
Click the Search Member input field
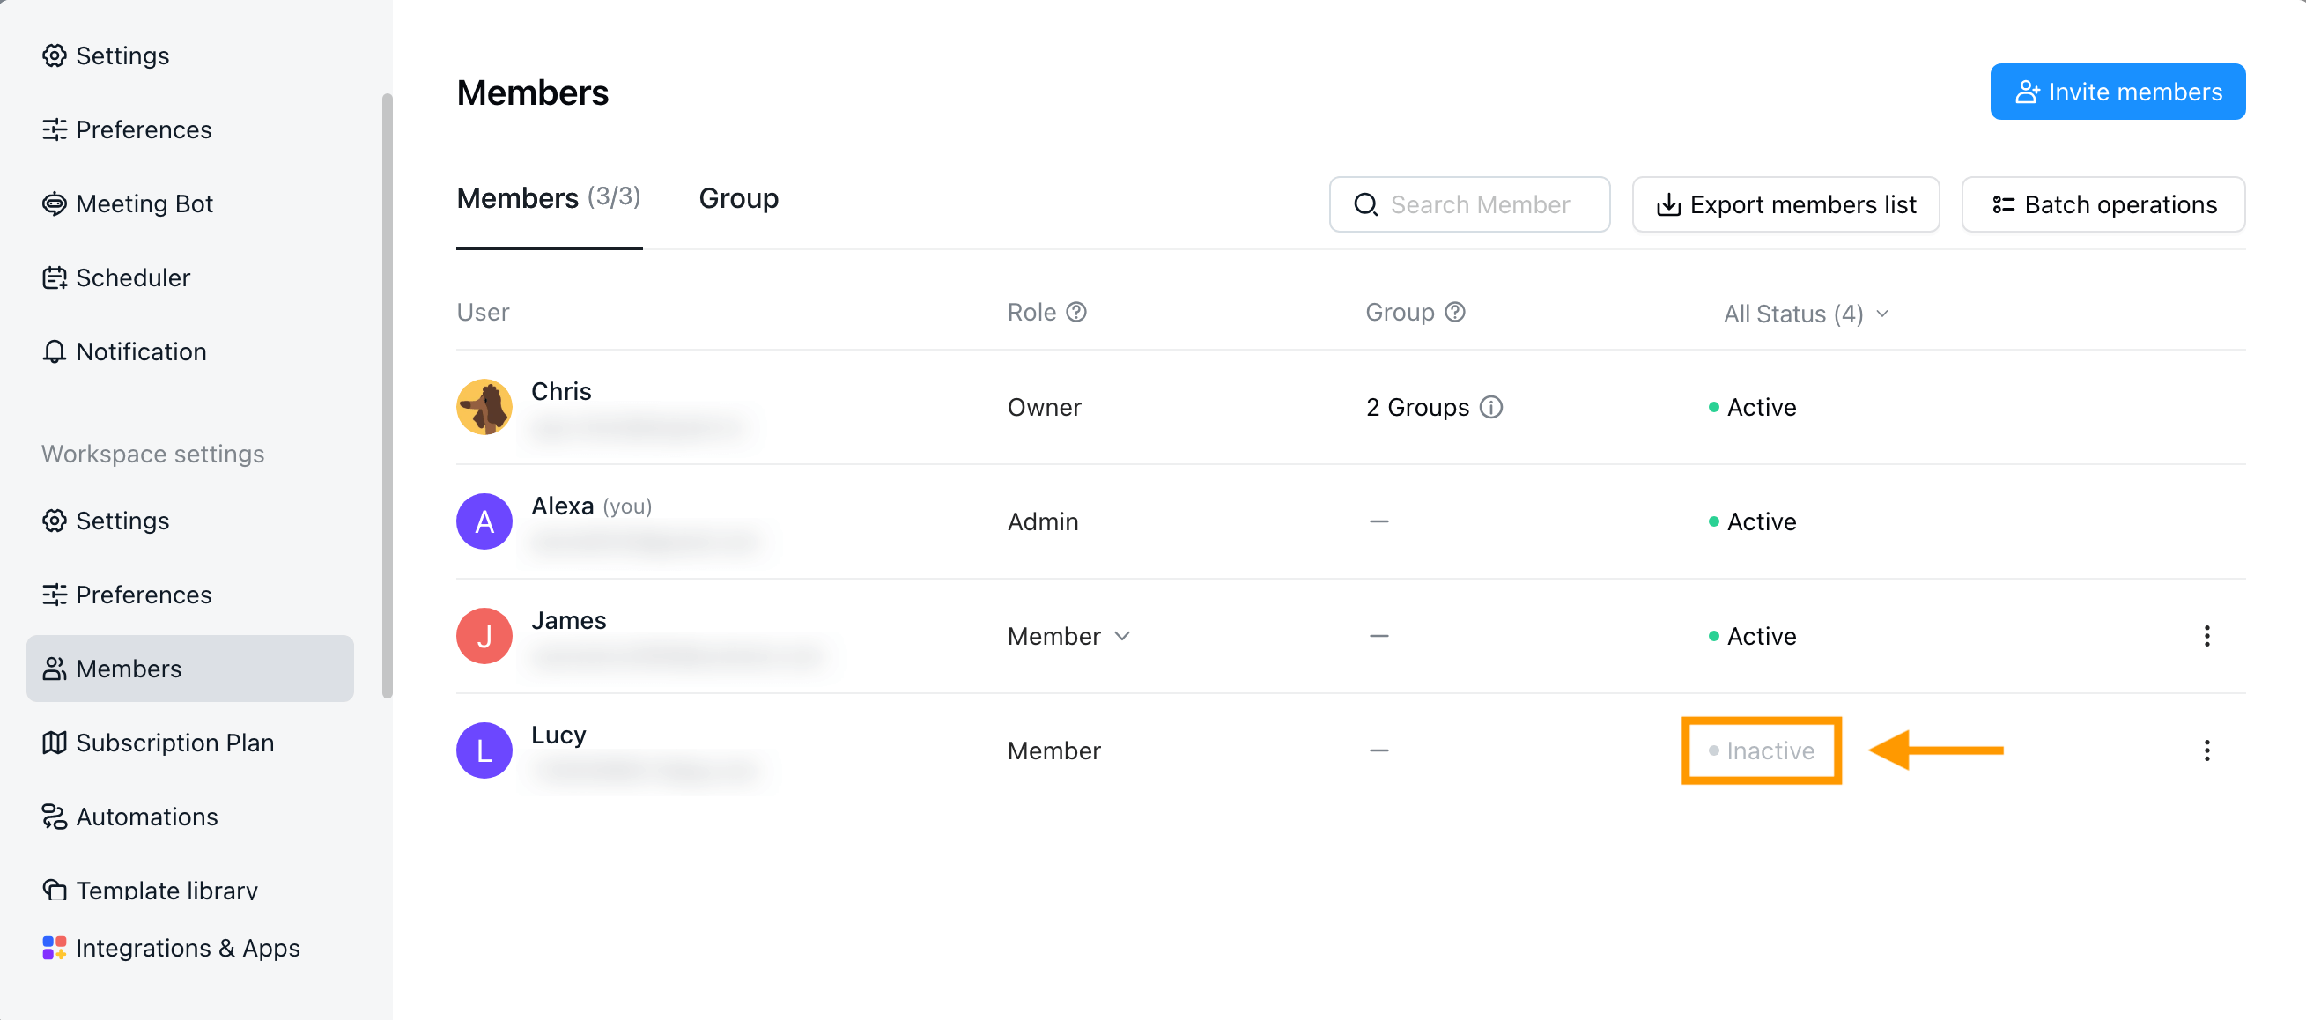(x=1481, y=204)
